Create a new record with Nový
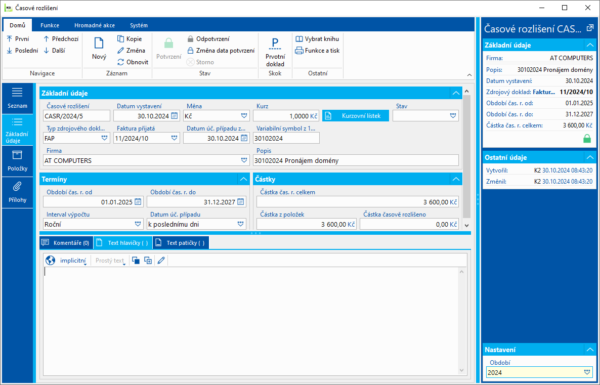Screen dimensions: 600x385 tap(99, 48)
